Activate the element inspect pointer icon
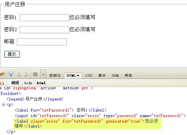187x135 pixels. pos(10,74)
